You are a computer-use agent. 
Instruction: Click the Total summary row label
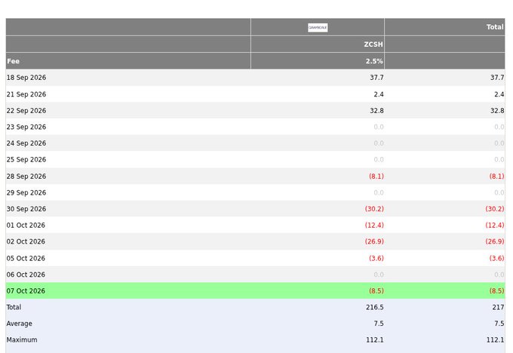[x=14, y=307]
